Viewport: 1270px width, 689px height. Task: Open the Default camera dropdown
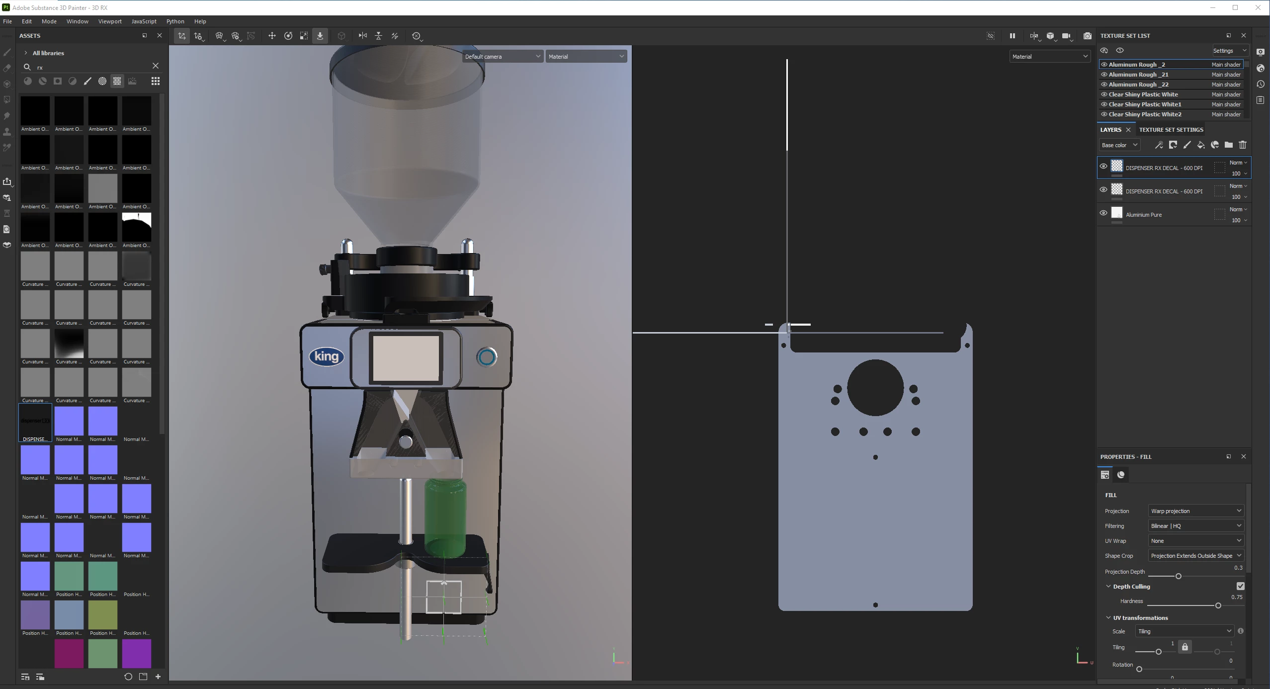click(502, 57)
